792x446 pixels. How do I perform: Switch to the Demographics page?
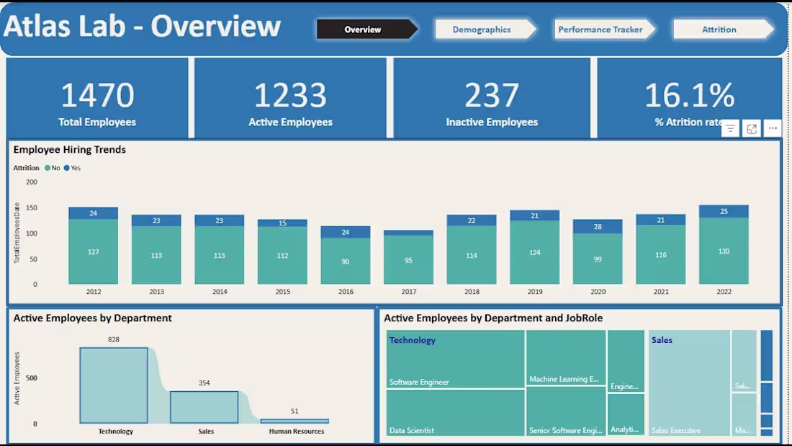click(482, 30)
